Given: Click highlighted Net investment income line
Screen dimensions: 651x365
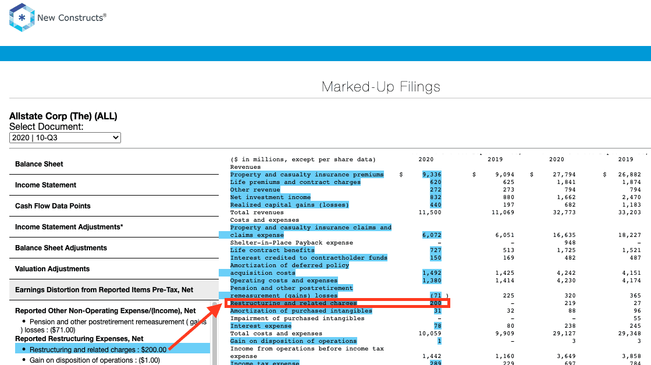Looking at the screenshot, I should (x=271, y=197).
